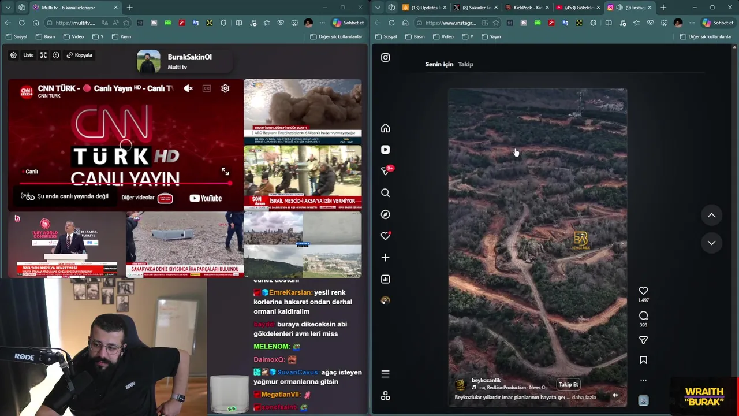Reload the Multi tv page
The image size is (739, 416).
pos(21,23)
